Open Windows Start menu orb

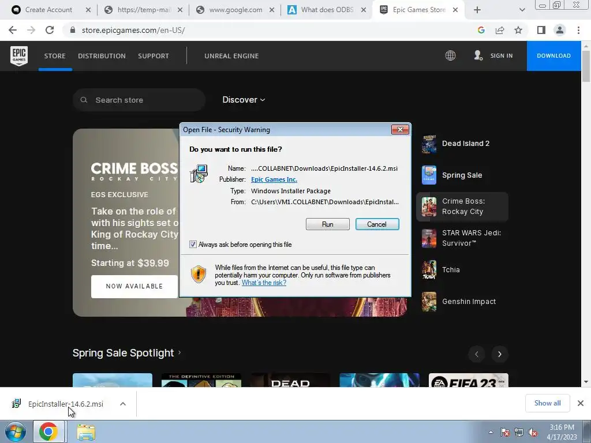pyautogui.click(x=16, y=431)
